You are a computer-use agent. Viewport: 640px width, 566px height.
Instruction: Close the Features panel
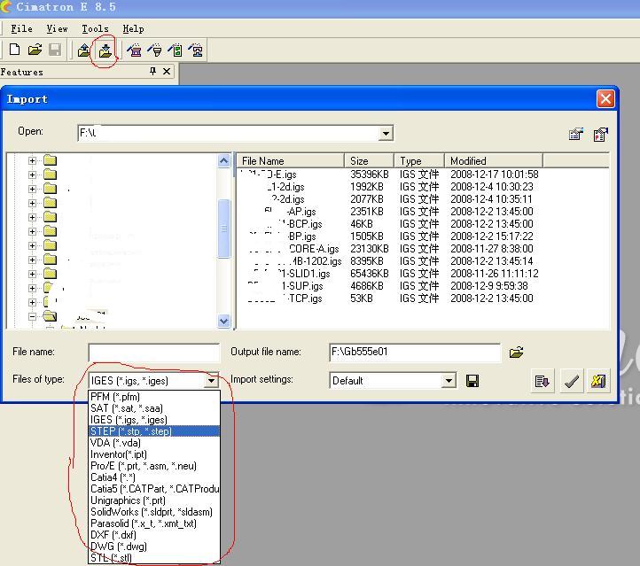coord(167,72)
